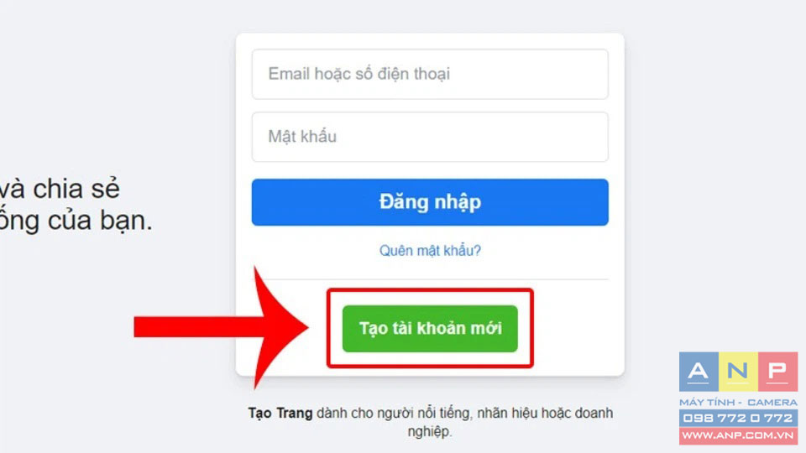Click 'nhãn hiệu hoặc doanh' text below card
806x453 pixels.
pos(545,413)
